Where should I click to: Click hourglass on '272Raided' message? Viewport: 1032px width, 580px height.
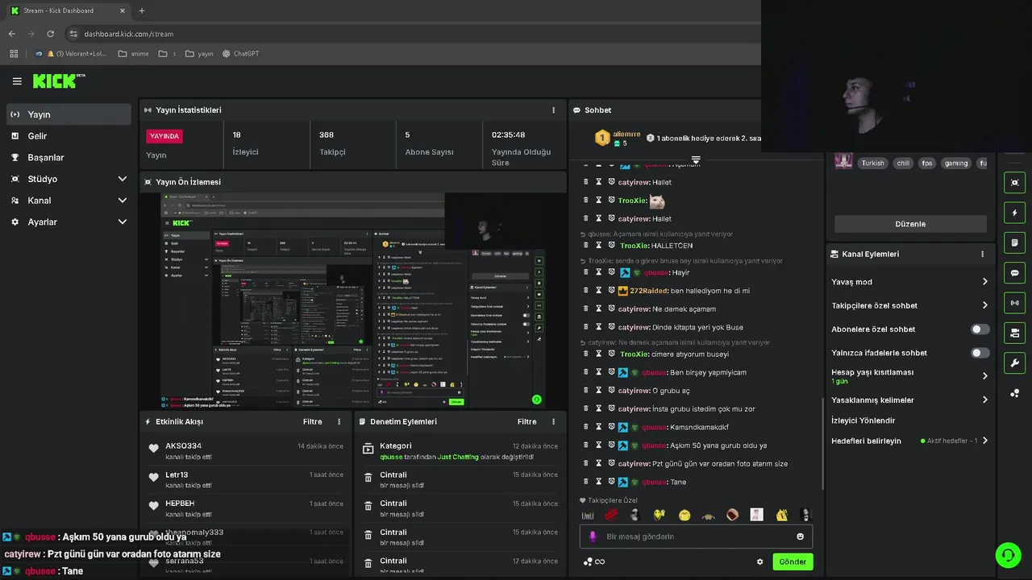pos(599,290)
